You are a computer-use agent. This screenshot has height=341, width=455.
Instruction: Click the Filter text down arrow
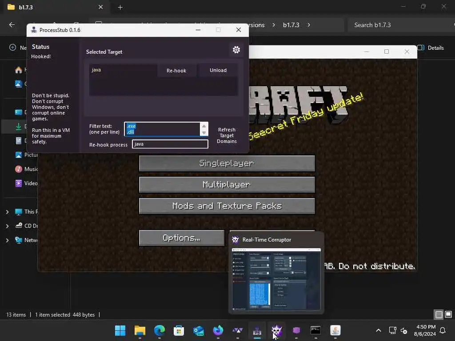[204, 133]
